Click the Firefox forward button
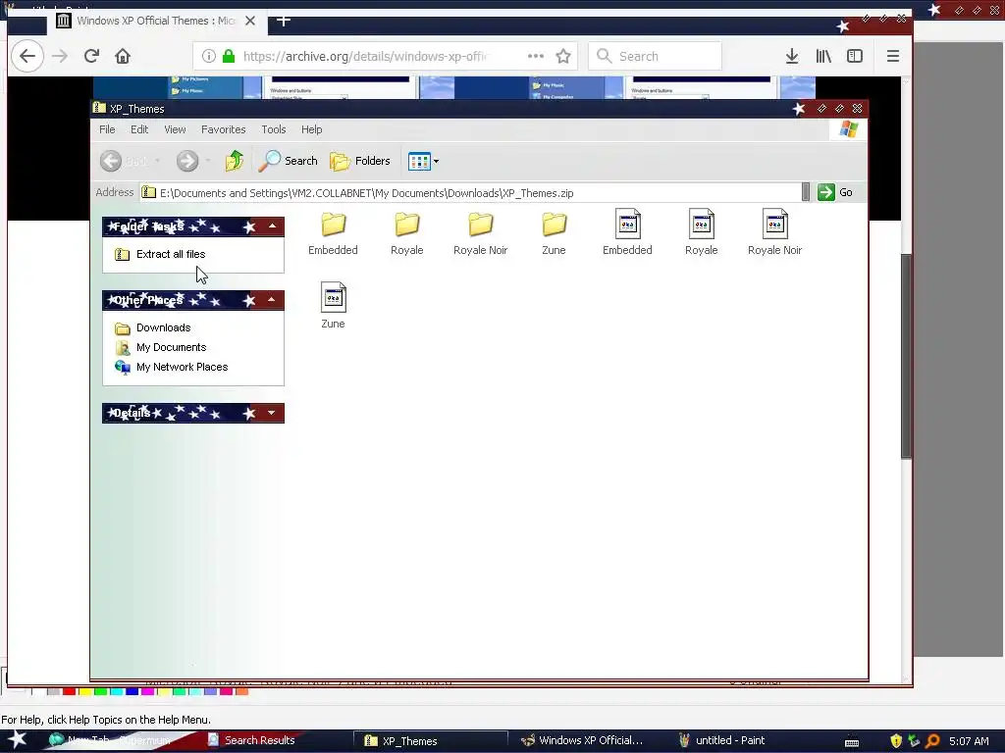The height and width of the screenshot is (753, 1005). (x=60, y=56)
